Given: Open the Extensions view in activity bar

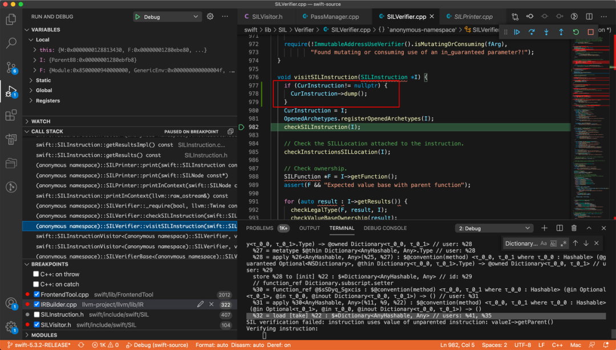Looking at the screenshot, I should click(x=11, y=116).
